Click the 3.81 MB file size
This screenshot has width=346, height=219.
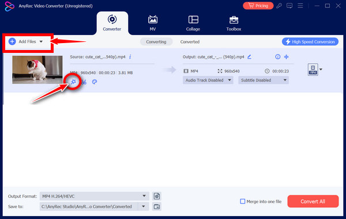[x=125, y=73]
